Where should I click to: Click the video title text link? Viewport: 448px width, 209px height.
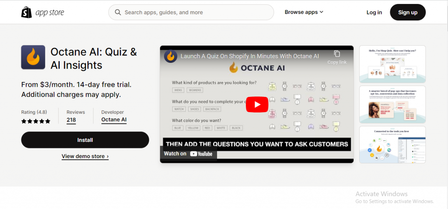pyautogui.click(x=249, y=56)
